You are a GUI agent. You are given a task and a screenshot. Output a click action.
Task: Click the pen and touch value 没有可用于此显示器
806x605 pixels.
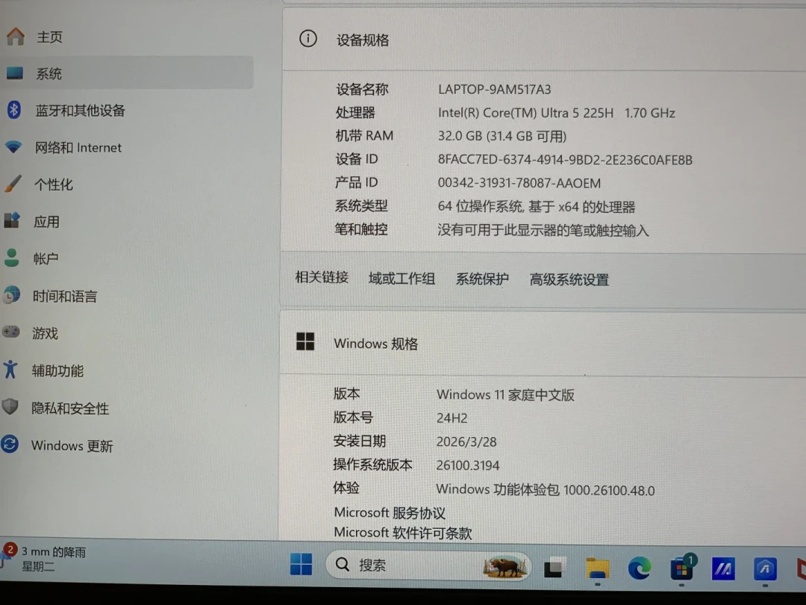[x=543, y=230]
